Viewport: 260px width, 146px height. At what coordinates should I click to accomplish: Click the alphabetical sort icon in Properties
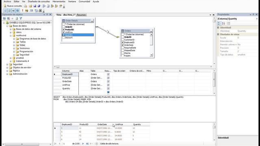223,24
